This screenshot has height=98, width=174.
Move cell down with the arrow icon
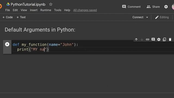[x=142, y=39]
